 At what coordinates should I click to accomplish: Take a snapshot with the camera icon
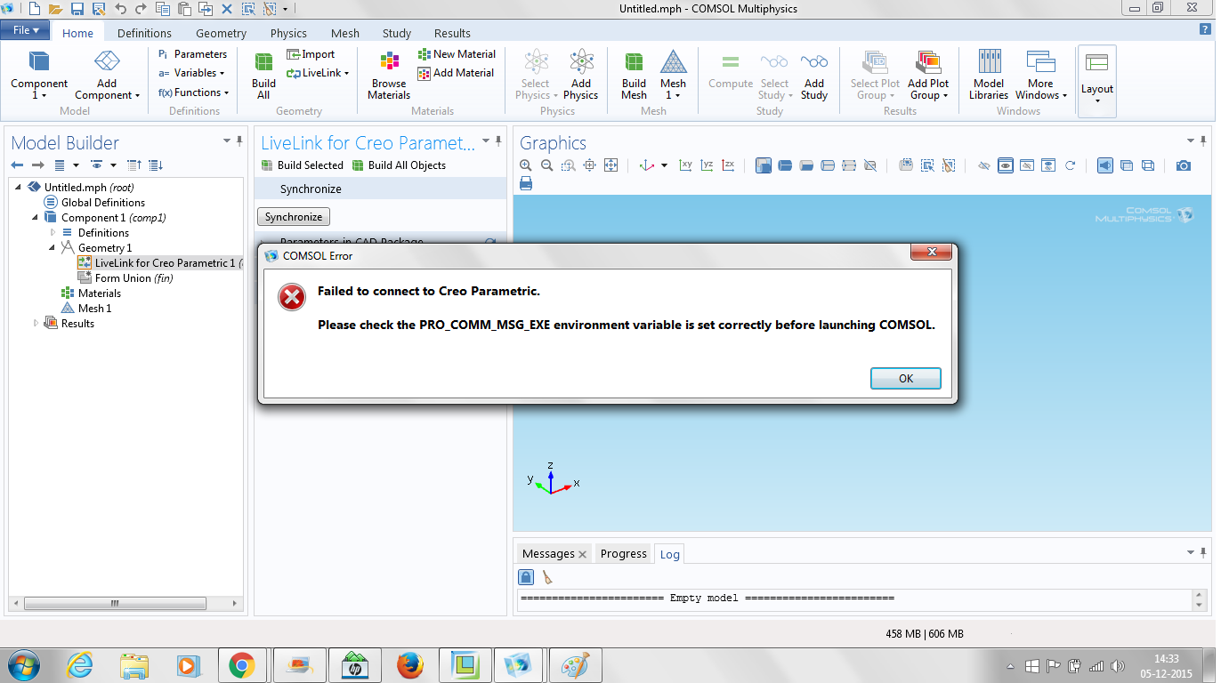click(x=1183, y=165)
